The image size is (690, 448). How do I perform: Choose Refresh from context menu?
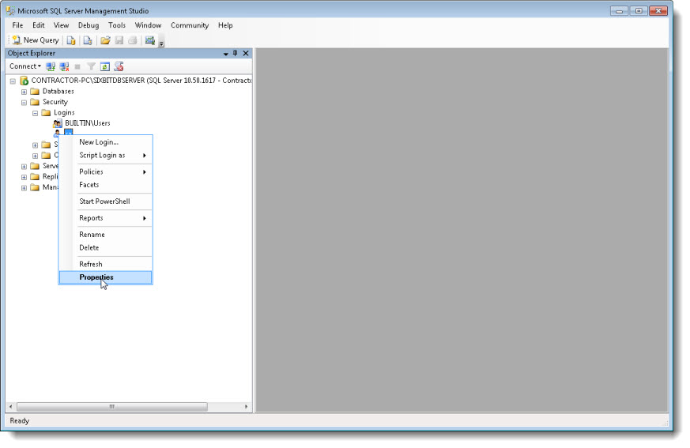click(x=106, y=264)
